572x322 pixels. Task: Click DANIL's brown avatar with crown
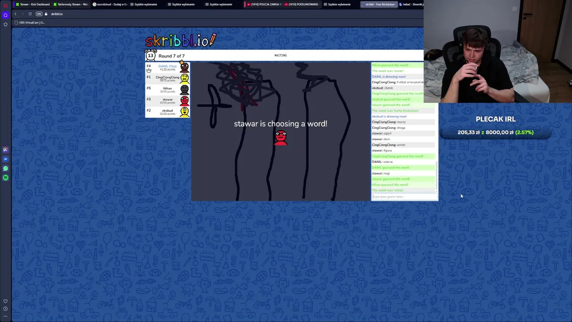(184, 68)
